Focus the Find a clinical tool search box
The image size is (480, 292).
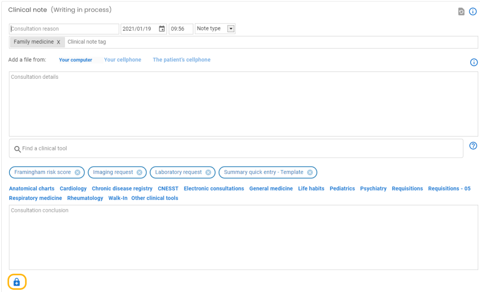(x=236, y=149)
